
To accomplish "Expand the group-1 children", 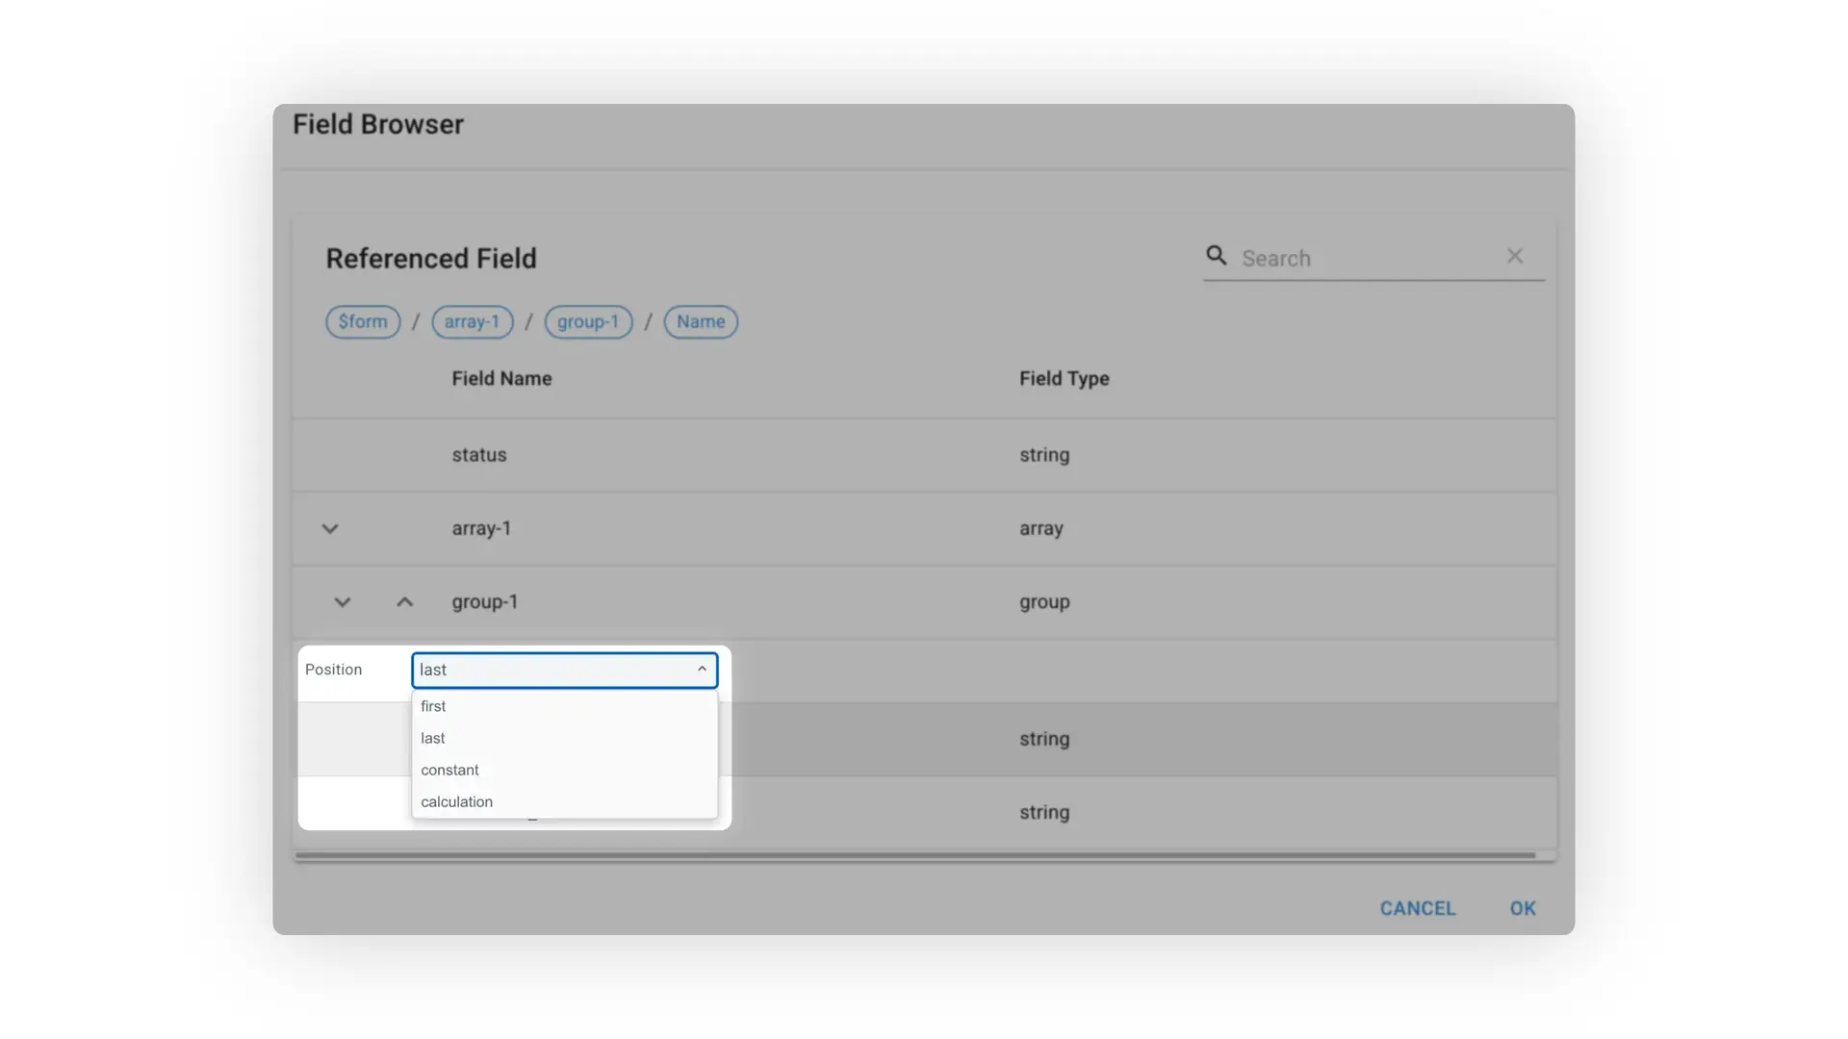I will pyautogui.click(x=342, y=601).
